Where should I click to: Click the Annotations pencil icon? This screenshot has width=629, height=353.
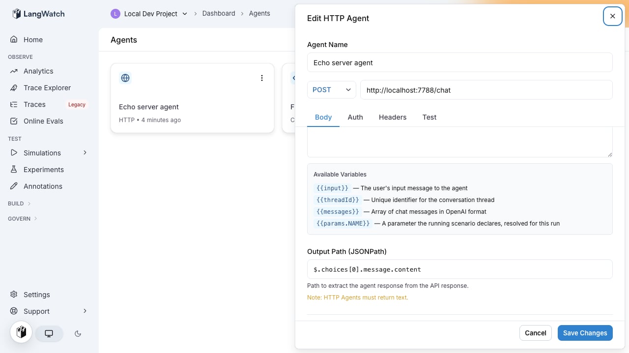[14, 186]
